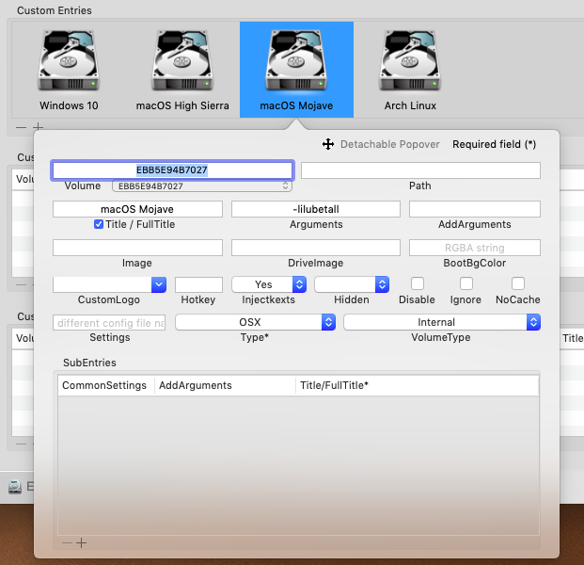Click the Image input field
Image resolution: width=584 pixels, height=565 pixels.
click(x=137, y=248)
